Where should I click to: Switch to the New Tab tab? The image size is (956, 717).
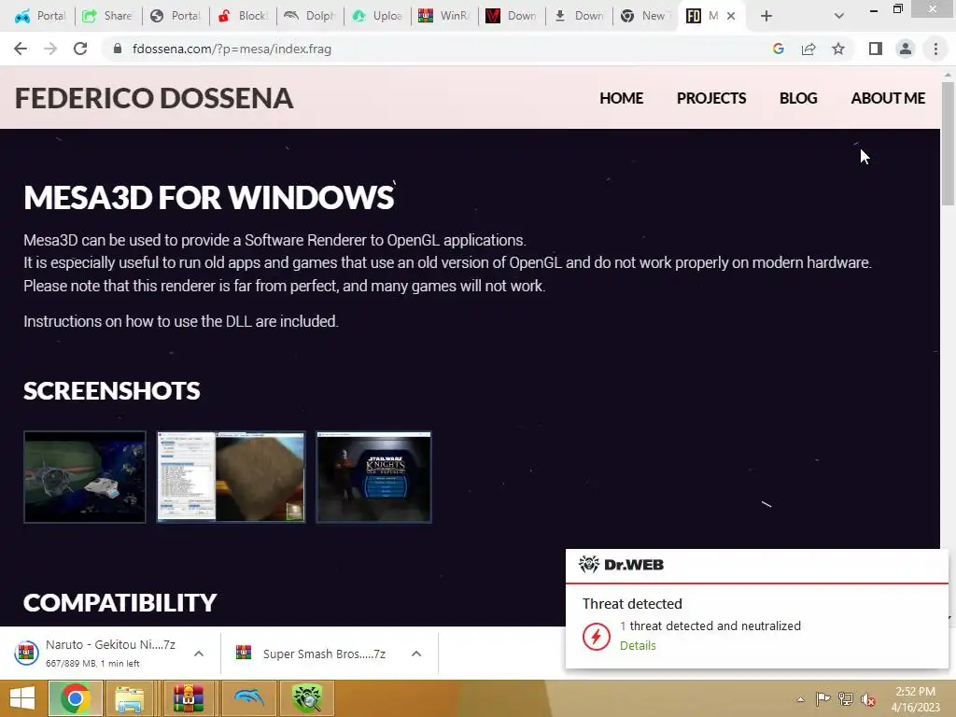coord(645,16)
